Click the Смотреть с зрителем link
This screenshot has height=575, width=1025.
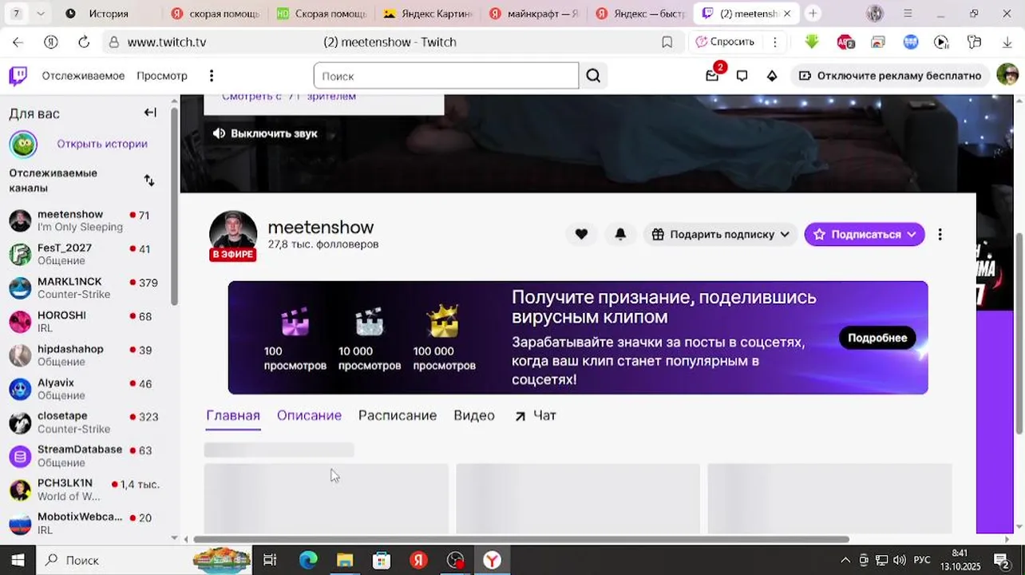[x=289, y=97]
